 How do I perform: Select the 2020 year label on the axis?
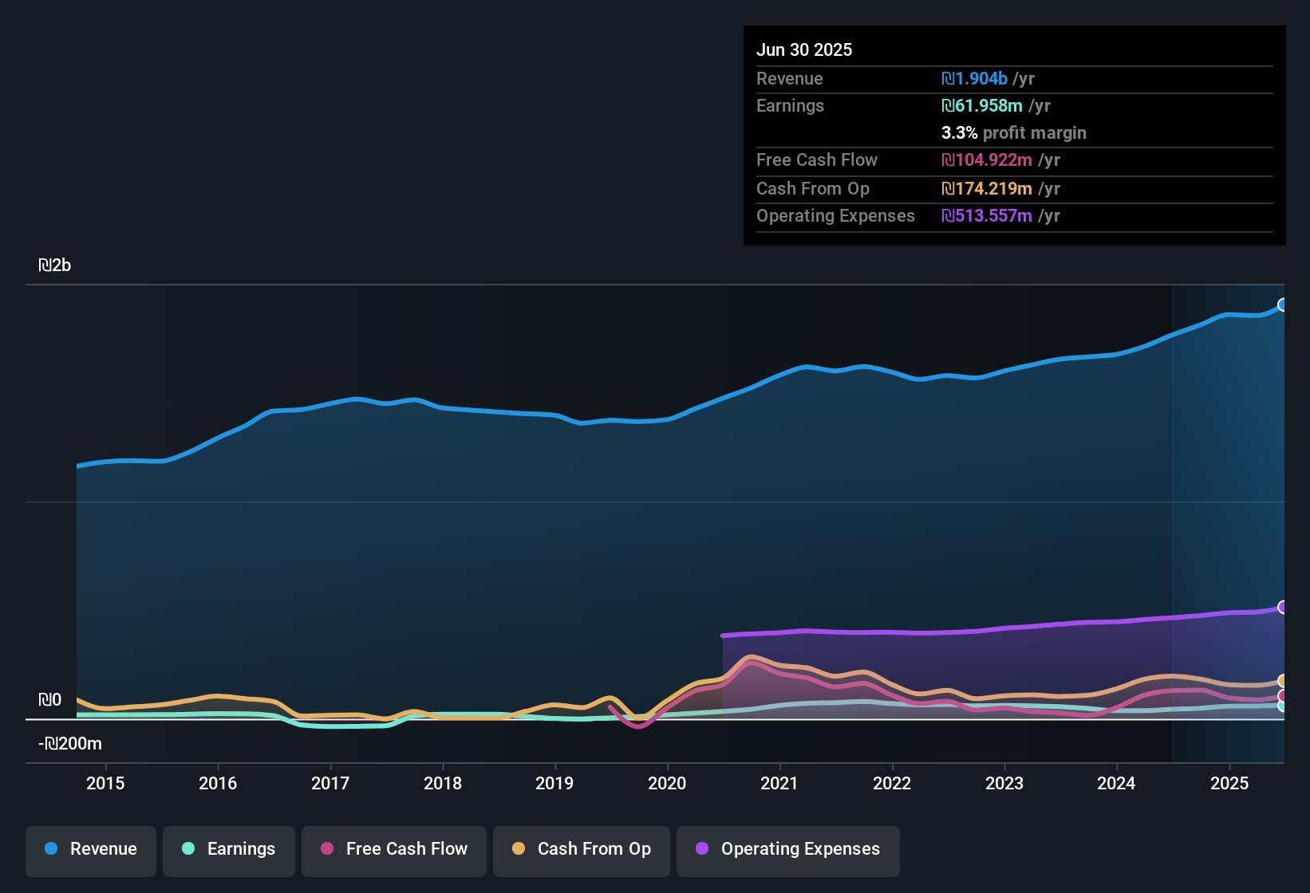click(669, 783)
